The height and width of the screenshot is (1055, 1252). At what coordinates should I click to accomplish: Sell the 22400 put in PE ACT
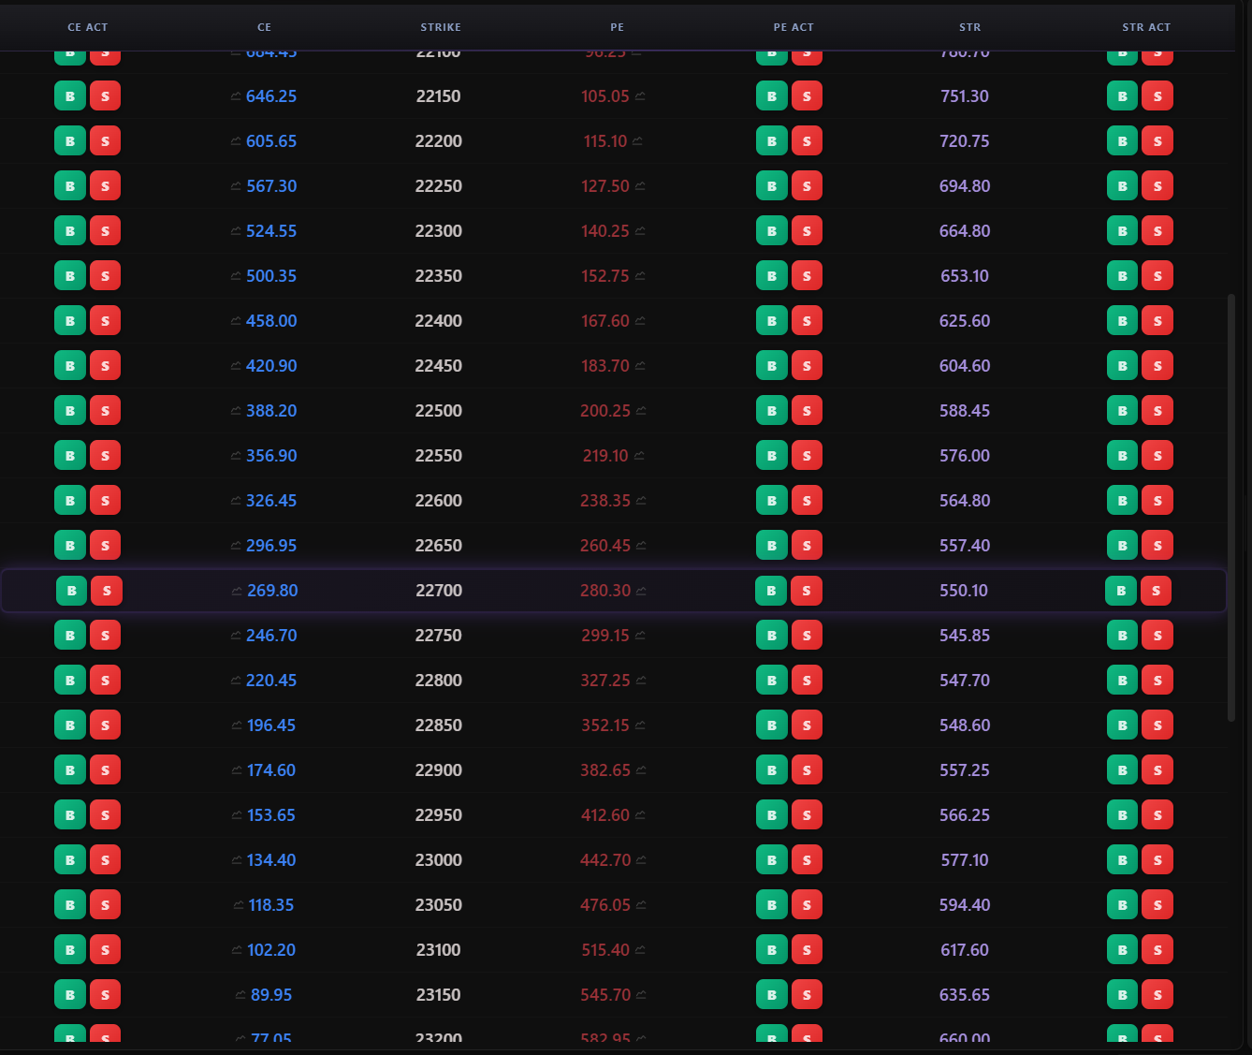[x=807, y=321]
